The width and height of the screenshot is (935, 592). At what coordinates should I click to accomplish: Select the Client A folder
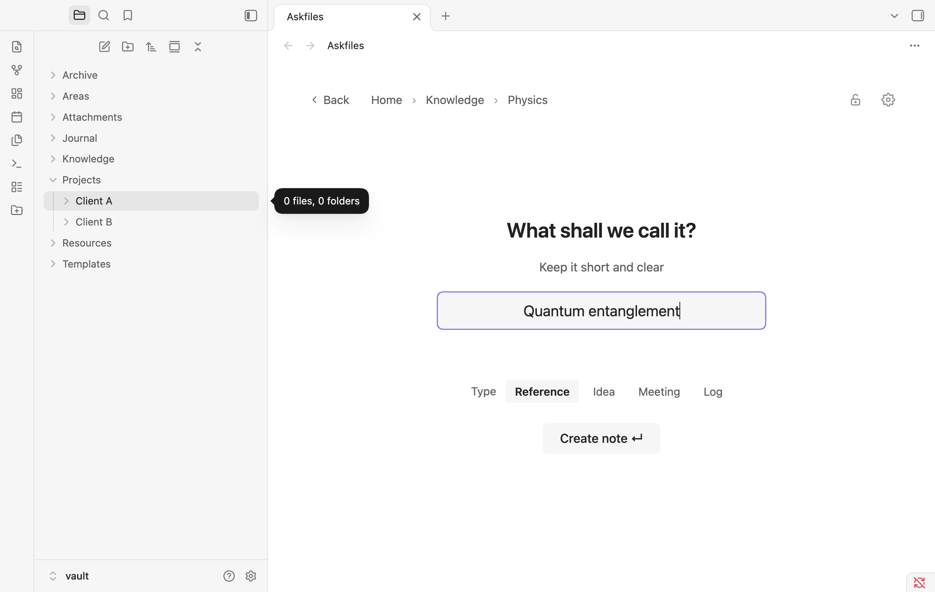[151, 201]
